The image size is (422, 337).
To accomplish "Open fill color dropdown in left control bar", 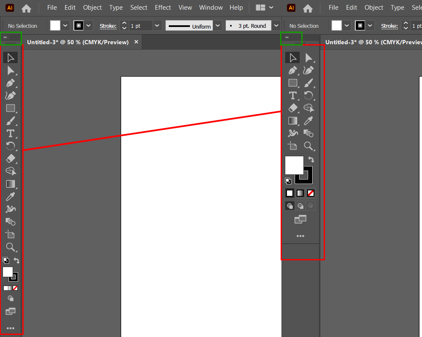I will pos(65,26).
